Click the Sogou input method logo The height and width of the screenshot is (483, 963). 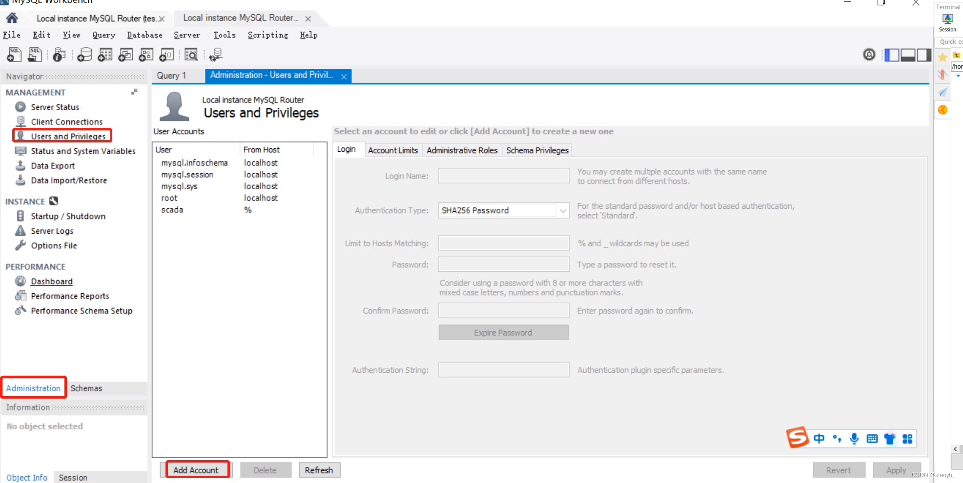pyautogui.click(x=798, y=438)
